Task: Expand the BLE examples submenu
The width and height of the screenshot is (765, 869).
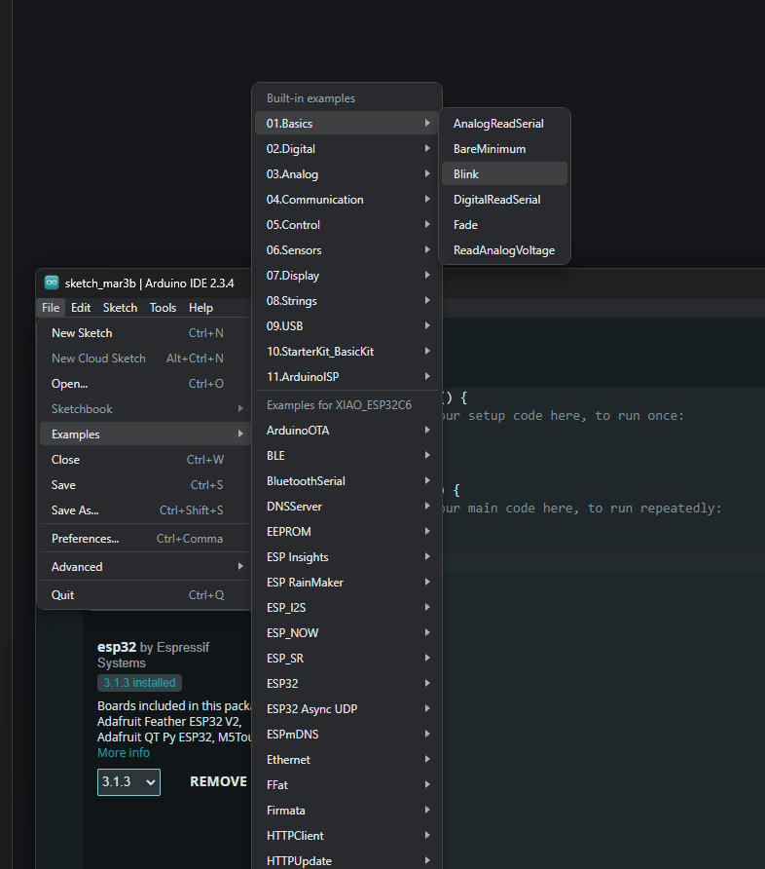Action: tap(346, 456)
